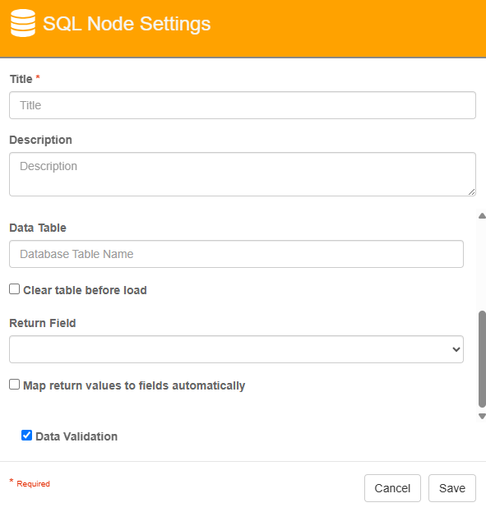Screen dimensions: 486x512
Task: Click the Data Validation label
Action: coord(76,436)
